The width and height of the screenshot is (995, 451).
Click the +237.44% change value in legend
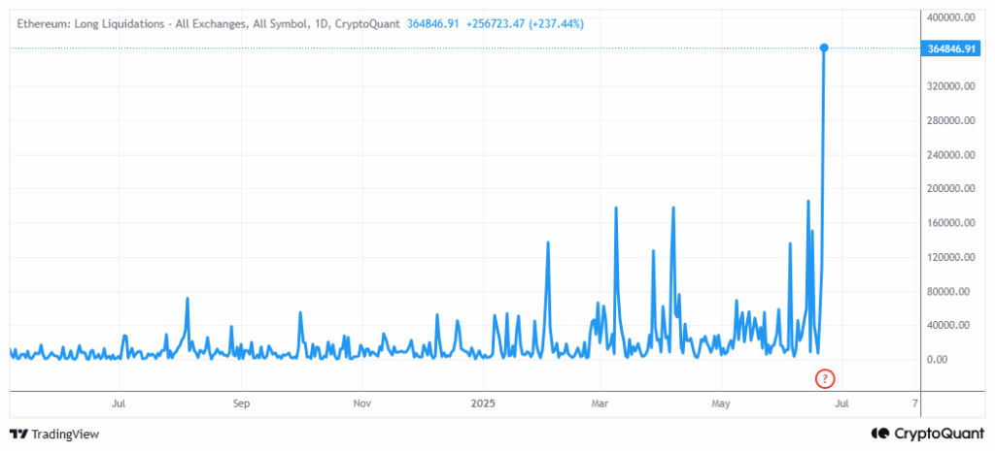[x=556, y=24]
